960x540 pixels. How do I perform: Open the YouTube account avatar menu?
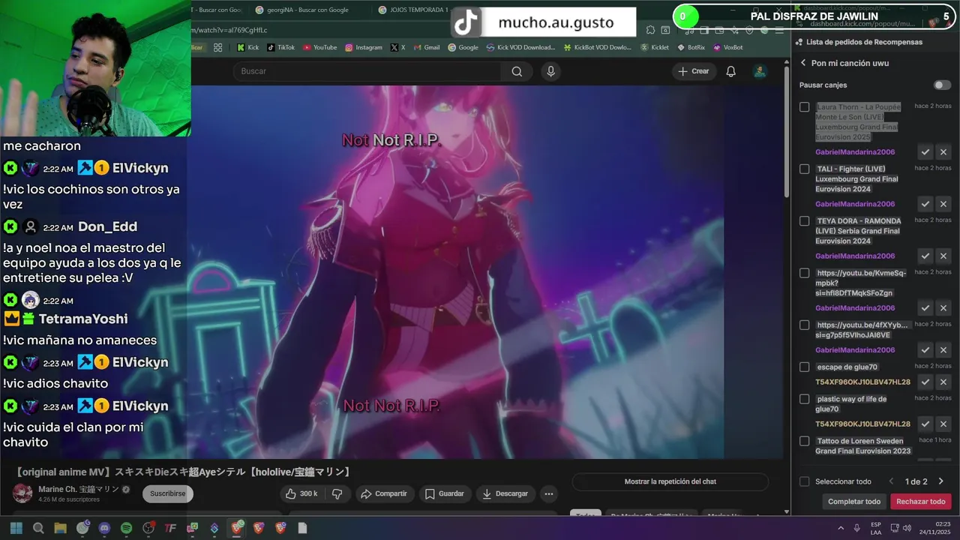(x=760, y=71)
